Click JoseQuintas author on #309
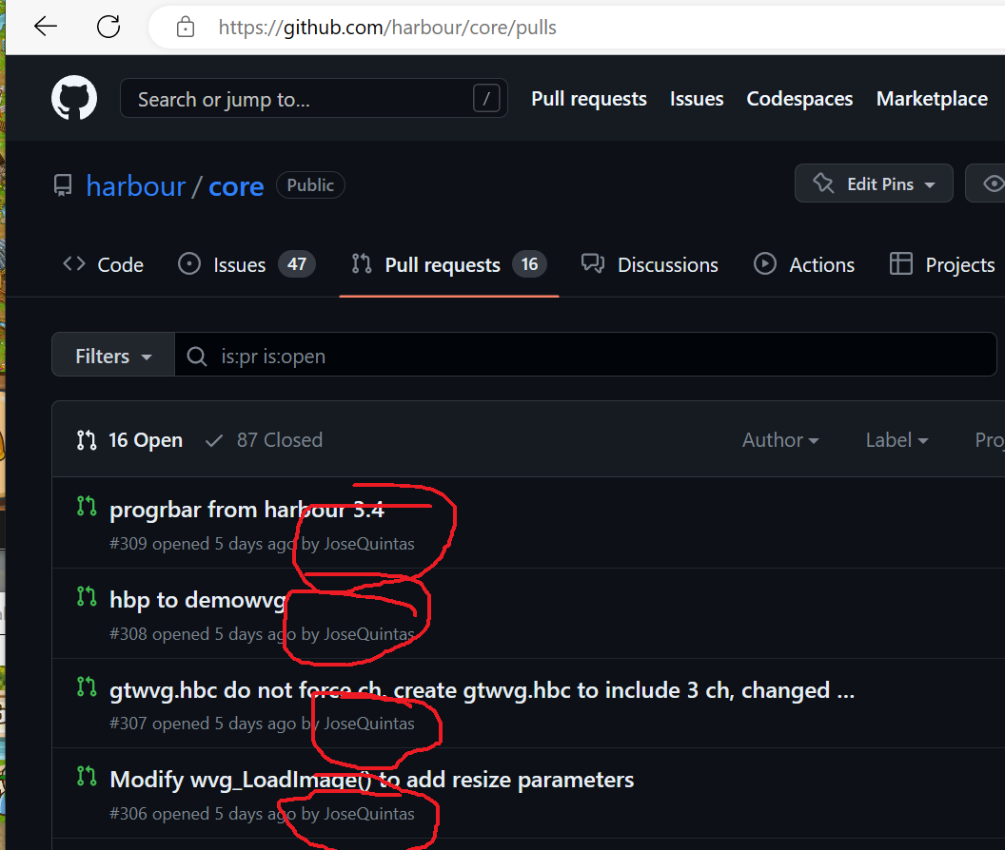This screenshot has width=1005, height=850. 368,544
